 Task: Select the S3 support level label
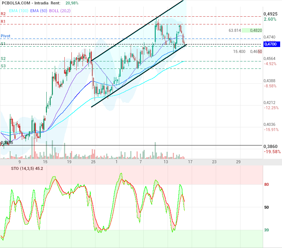pyautogui.click(x=3, y=66)
